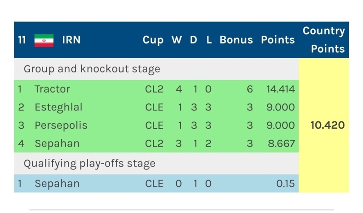
Task: Click Tractor's 14.414 points value
Action: point(280,89)
